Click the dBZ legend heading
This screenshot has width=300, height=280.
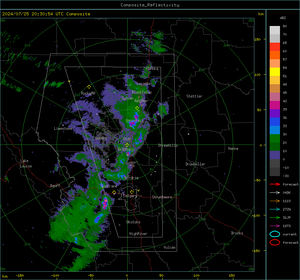pos(283,18)
